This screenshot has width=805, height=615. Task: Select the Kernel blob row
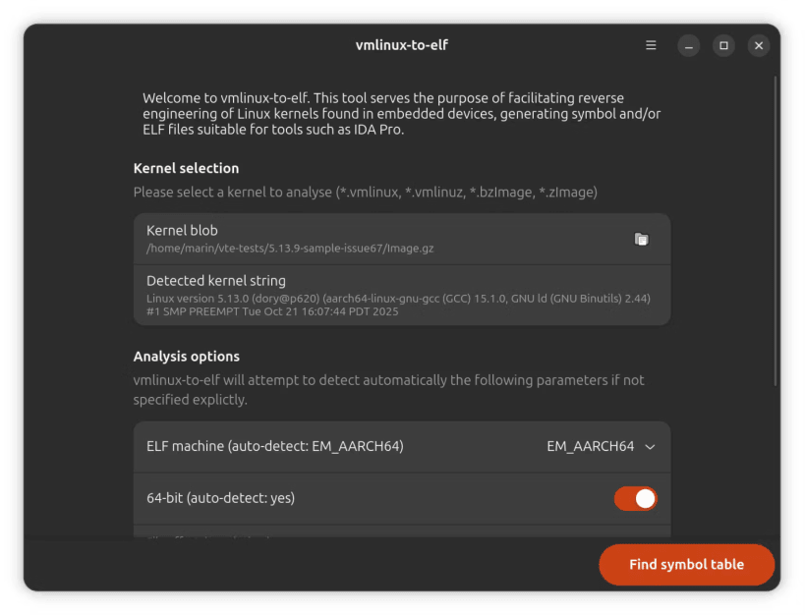(402, 240)
